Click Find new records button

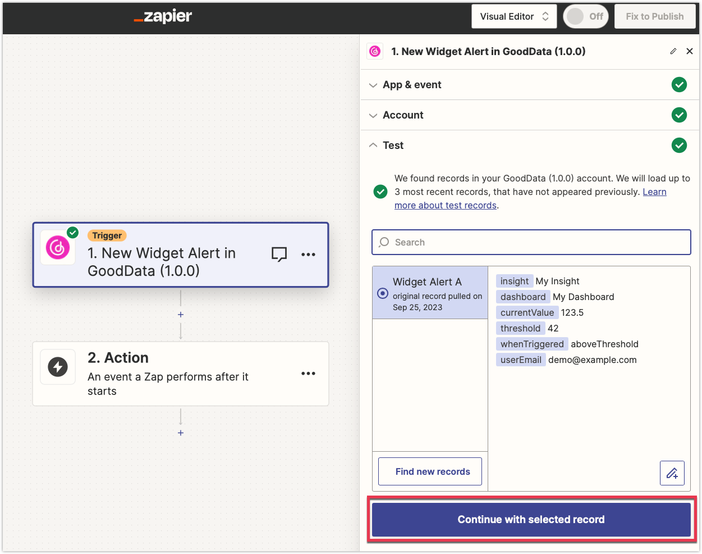point(430,471)
